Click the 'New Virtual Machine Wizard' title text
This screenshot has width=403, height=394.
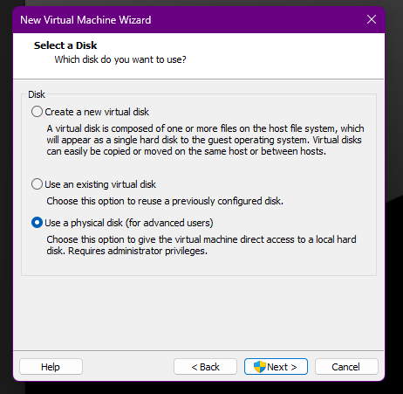[85, 20]
